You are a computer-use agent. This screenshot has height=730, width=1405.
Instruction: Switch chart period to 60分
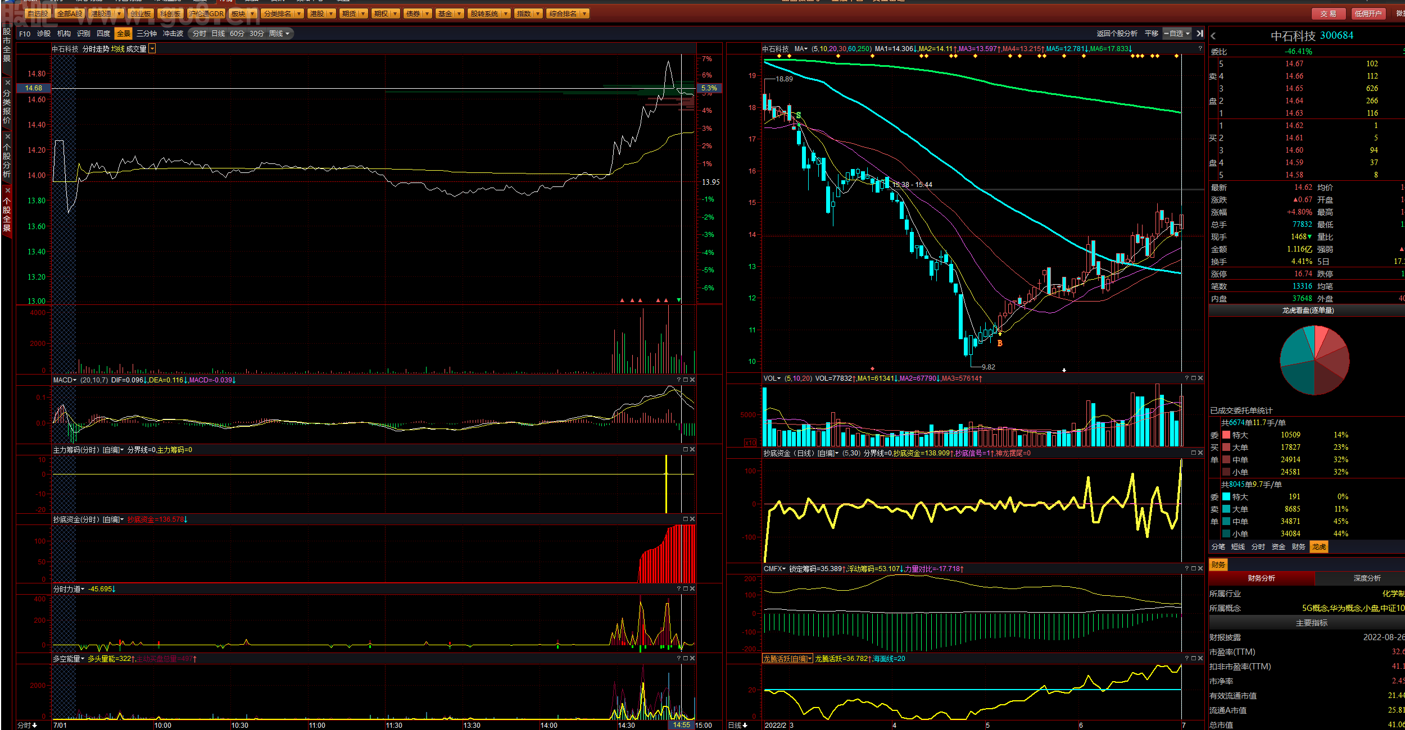(237, 34)
